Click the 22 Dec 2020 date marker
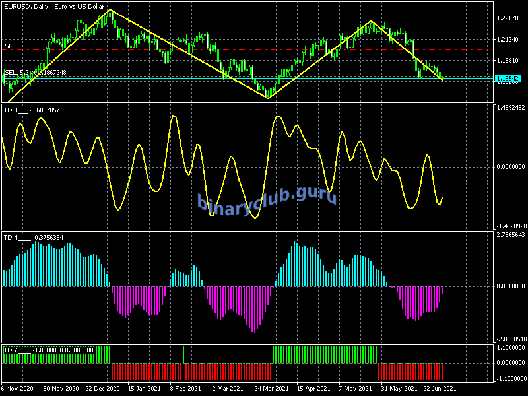The image size is (528, 396). click(102, 388)
